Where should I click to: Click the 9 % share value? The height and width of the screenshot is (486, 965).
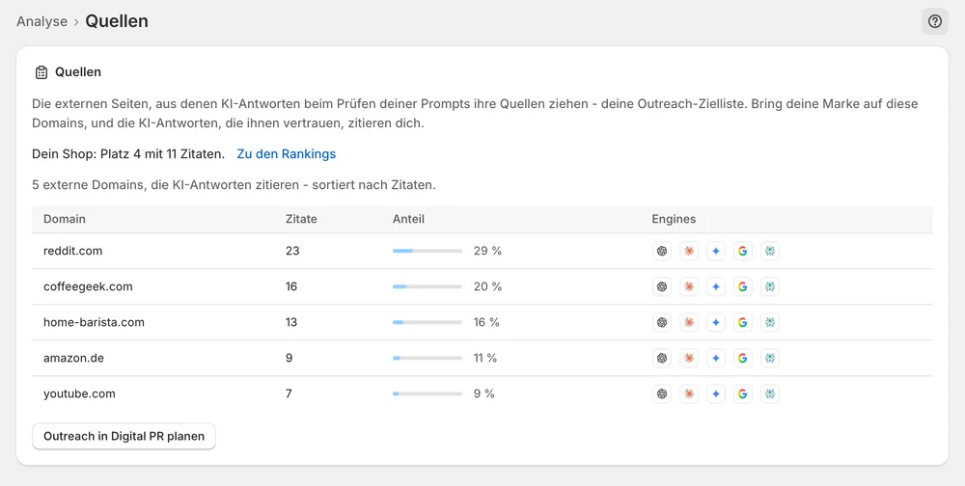(483, 393)
